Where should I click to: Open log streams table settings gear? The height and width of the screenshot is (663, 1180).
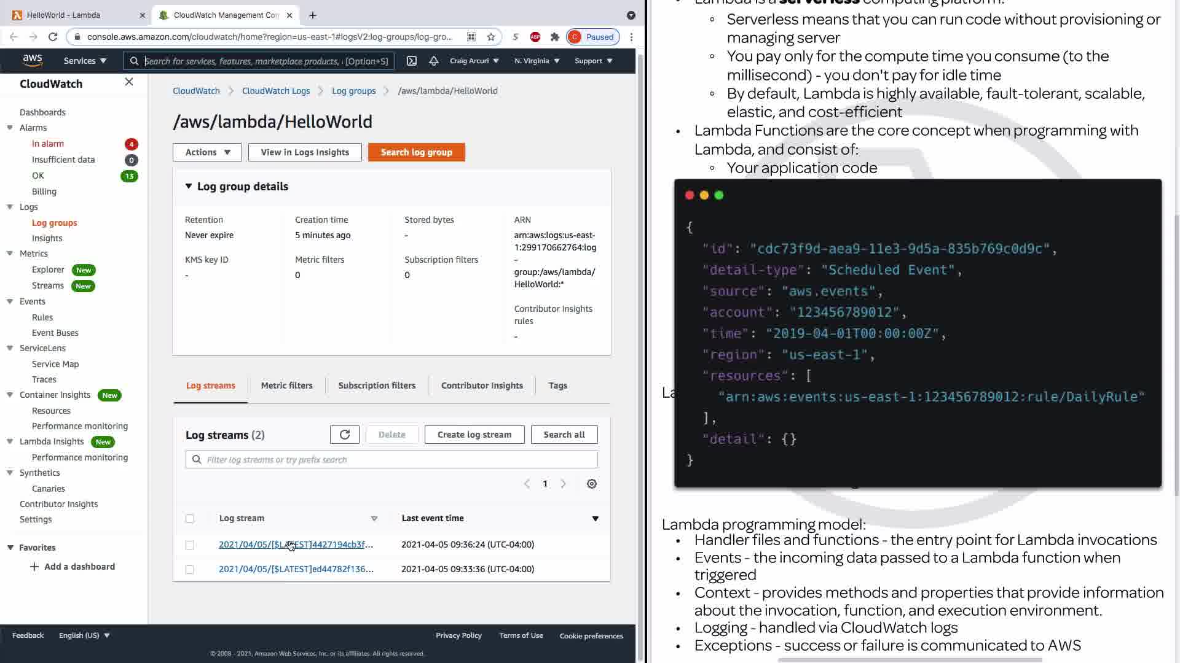(x=591, y=484)
